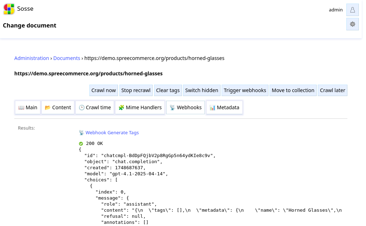Click the Results: label
Screen dimensions: 366x226
(26, 128)
